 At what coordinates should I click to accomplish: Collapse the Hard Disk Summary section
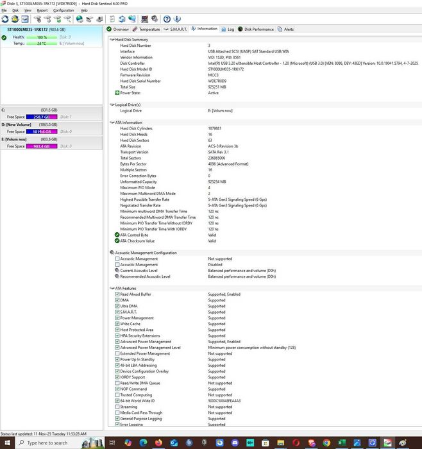click(x=112, y=40)
